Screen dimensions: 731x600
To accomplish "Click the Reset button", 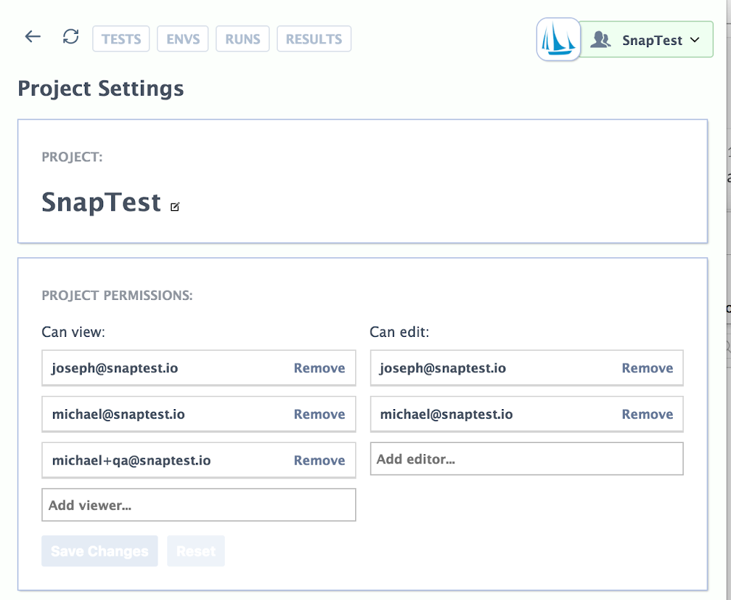I will pyautogui.click(x=196, y=551).
